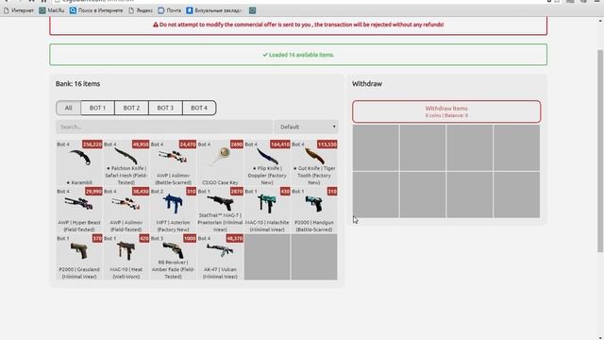604x340 pixels.
Task: Click the Withdraw Items button
Action: [x=446, y=111]
